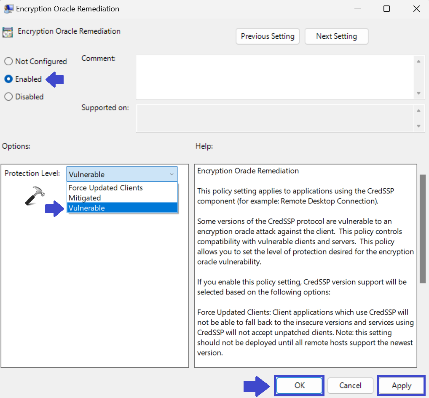Click inside the Comment text field
Viewport: 429px width, 398px height.
click(x=274, y=77)
